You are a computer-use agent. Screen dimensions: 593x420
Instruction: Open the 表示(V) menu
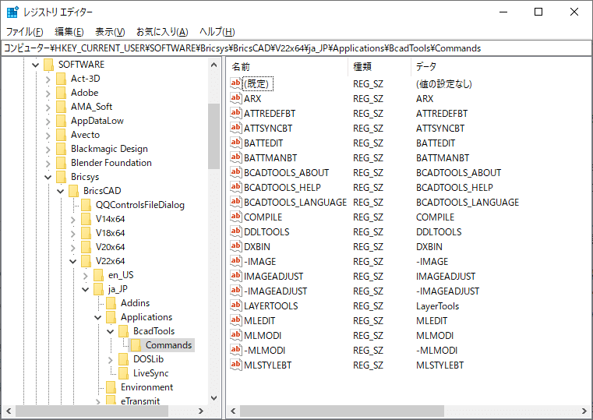(110, 32)
